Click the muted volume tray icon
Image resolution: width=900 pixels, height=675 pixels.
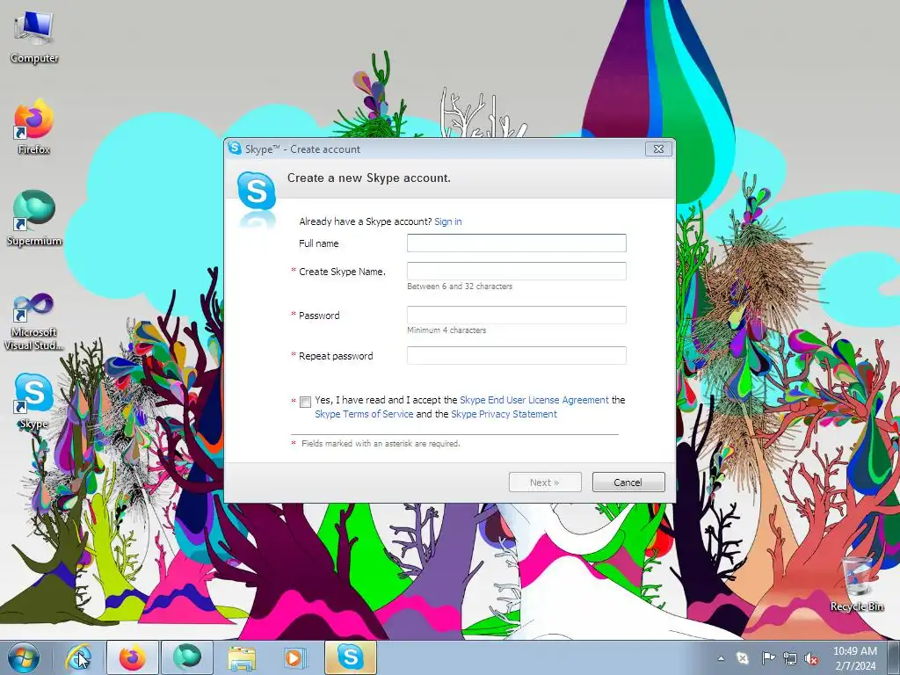811,658
